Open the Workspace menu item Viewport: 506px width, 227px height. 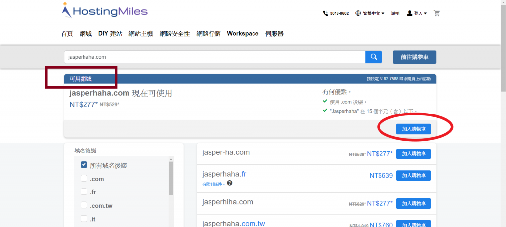click(243, 34)
